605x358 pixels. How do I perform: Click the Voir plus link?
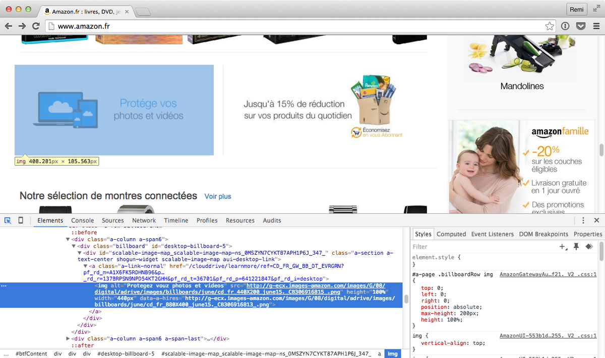coord(218,196)
